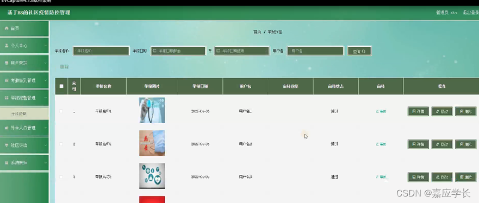
Task: Check the checkbox for row 3
Action: pos(61,177)
